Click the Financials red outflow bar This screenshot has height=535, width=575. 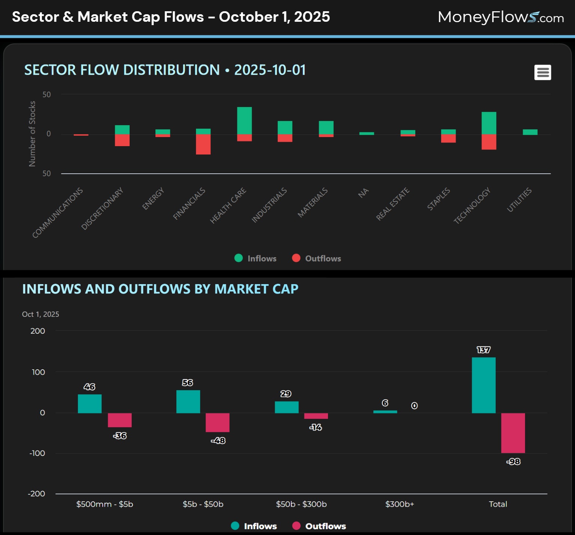(203, 144)
